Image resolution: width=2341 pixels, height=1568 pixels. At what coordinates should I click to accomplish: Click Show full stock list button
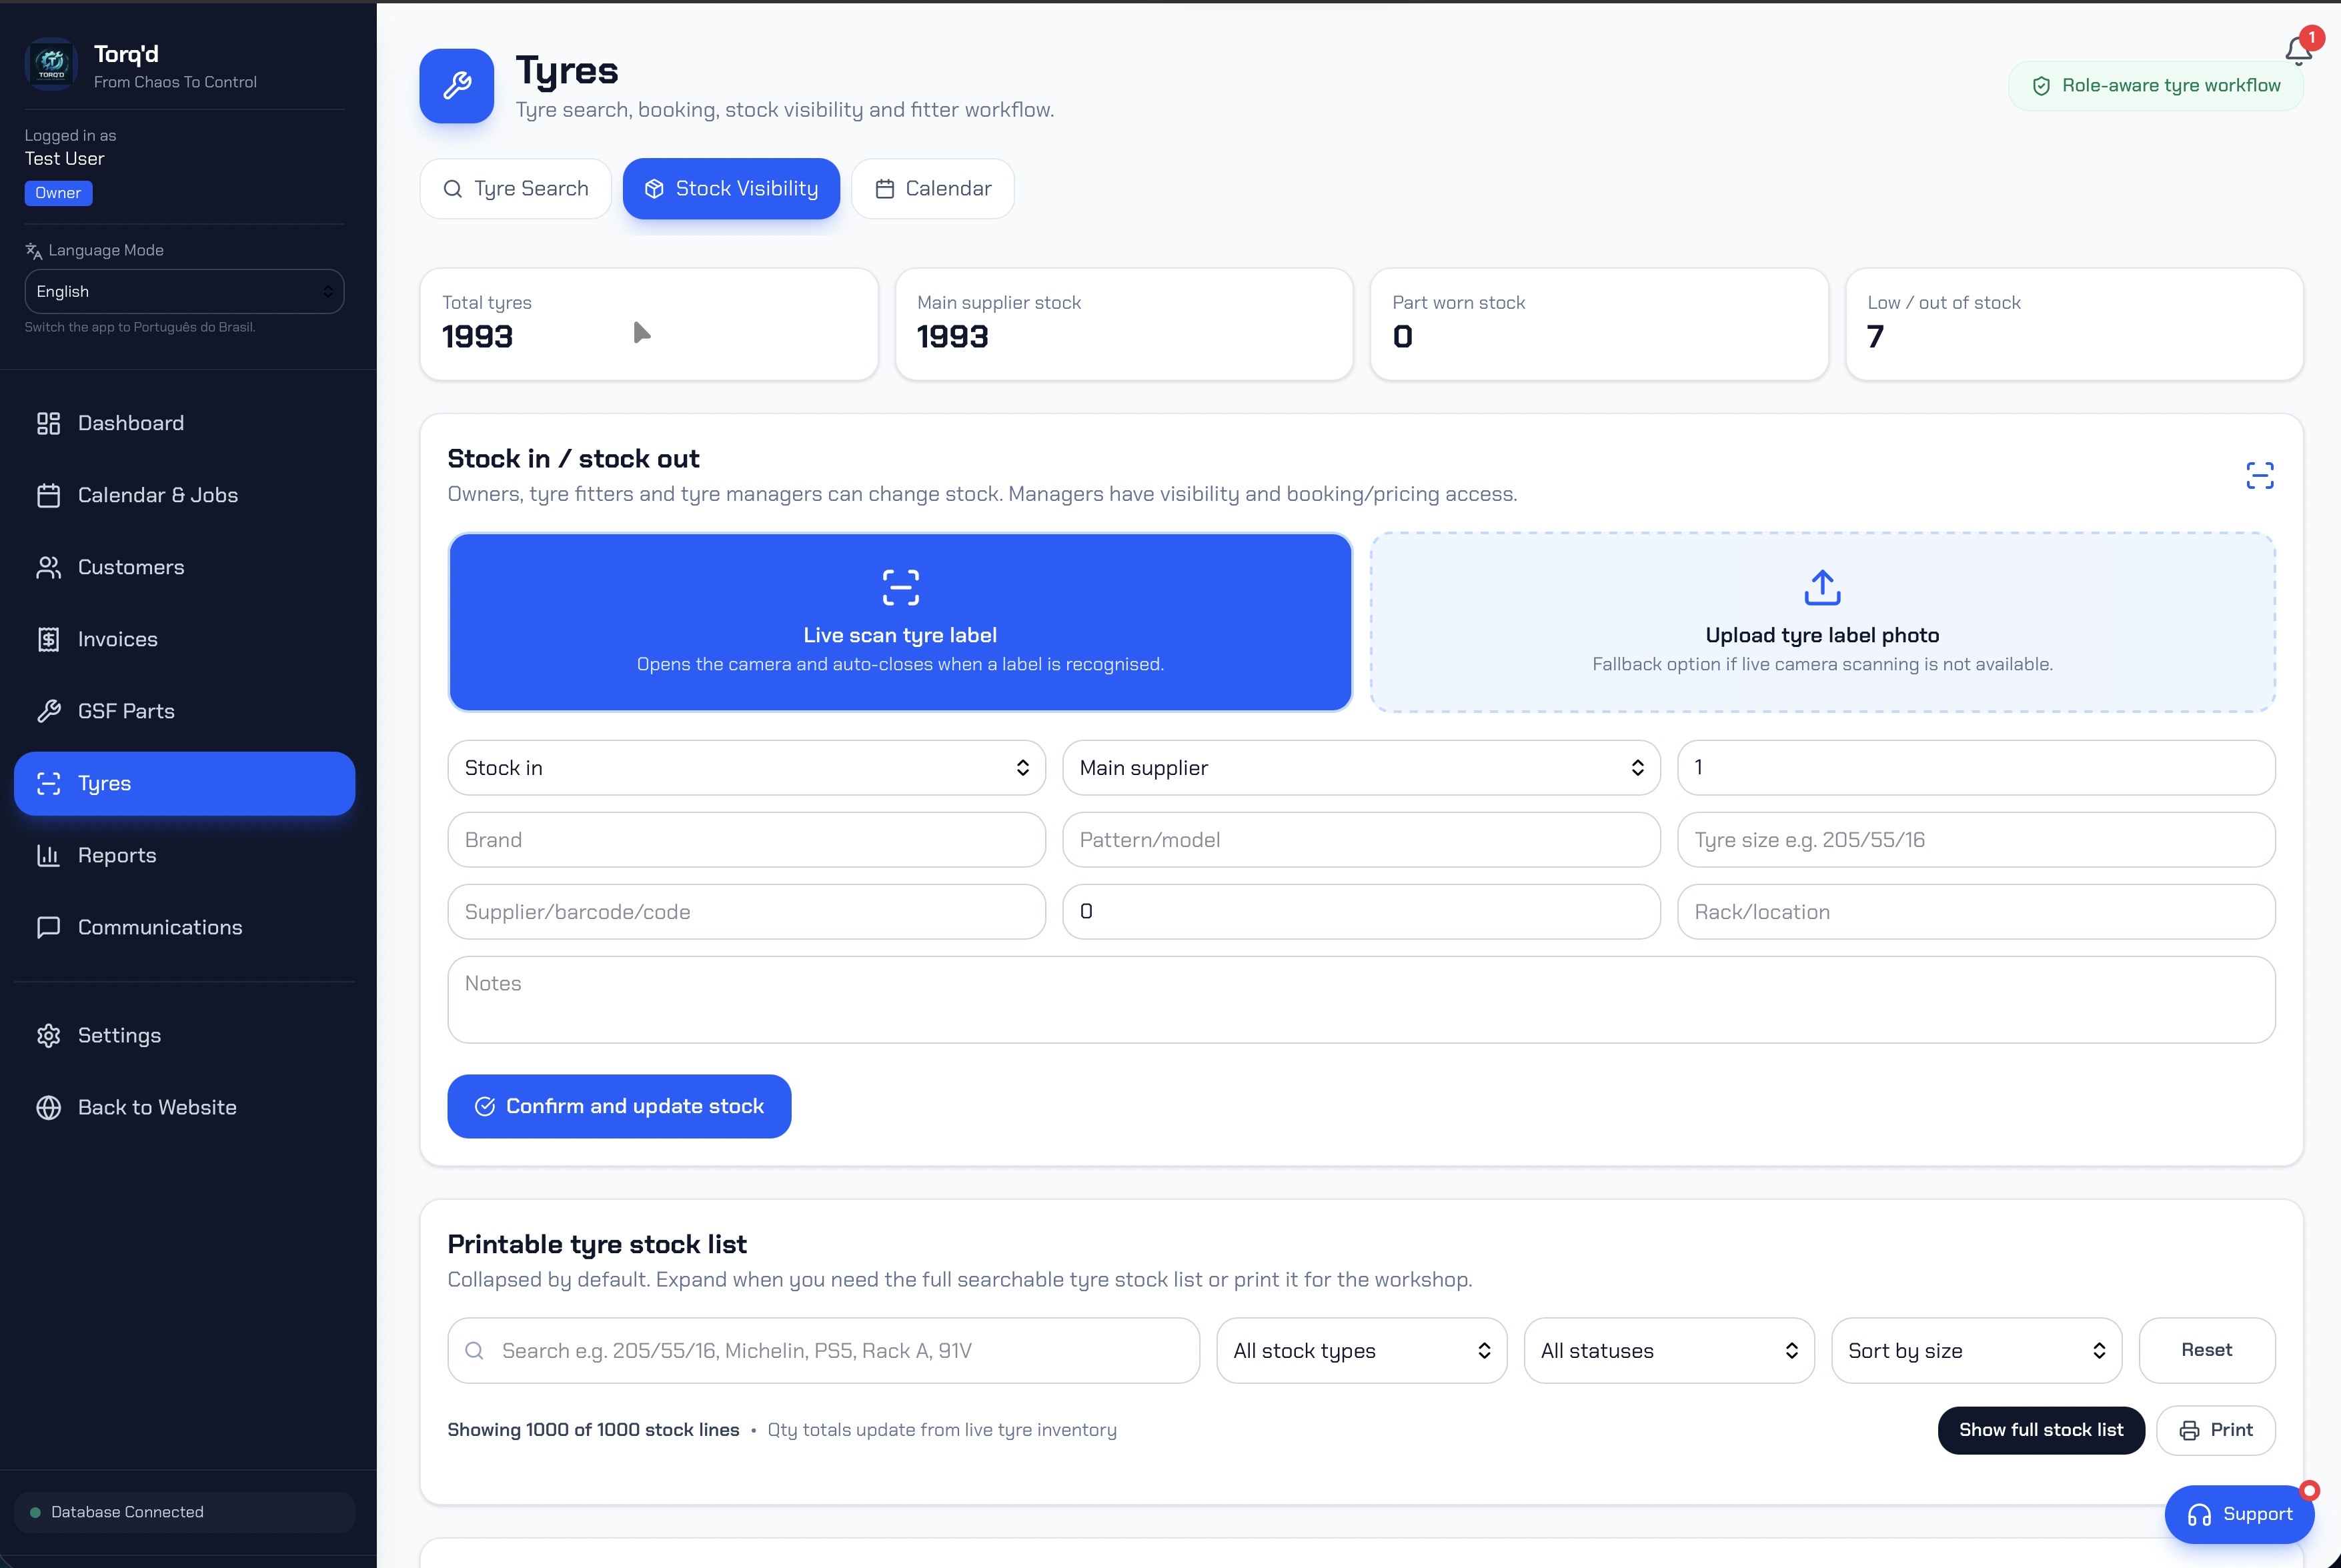coord(2041,1430)
